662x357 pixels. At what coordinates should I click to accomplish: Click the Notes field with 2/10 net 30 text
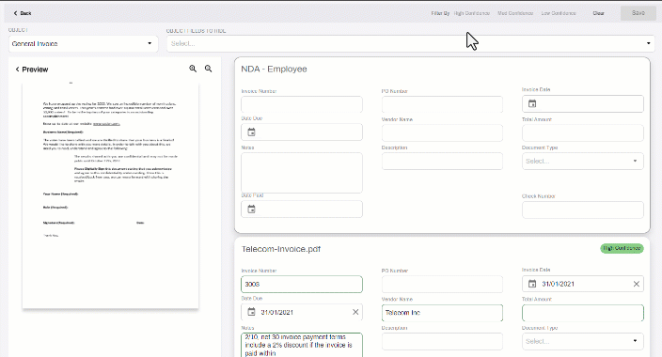click(302, 345)
